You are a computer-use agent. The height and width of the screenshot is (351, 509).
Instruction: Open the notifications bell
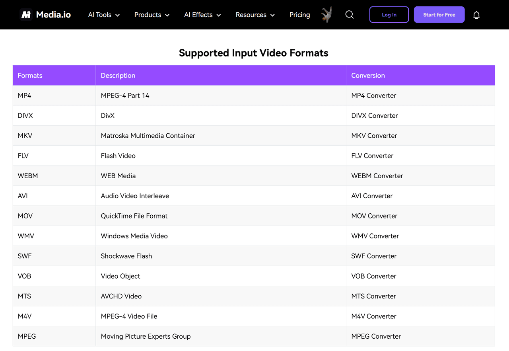[x=476, y=15]
